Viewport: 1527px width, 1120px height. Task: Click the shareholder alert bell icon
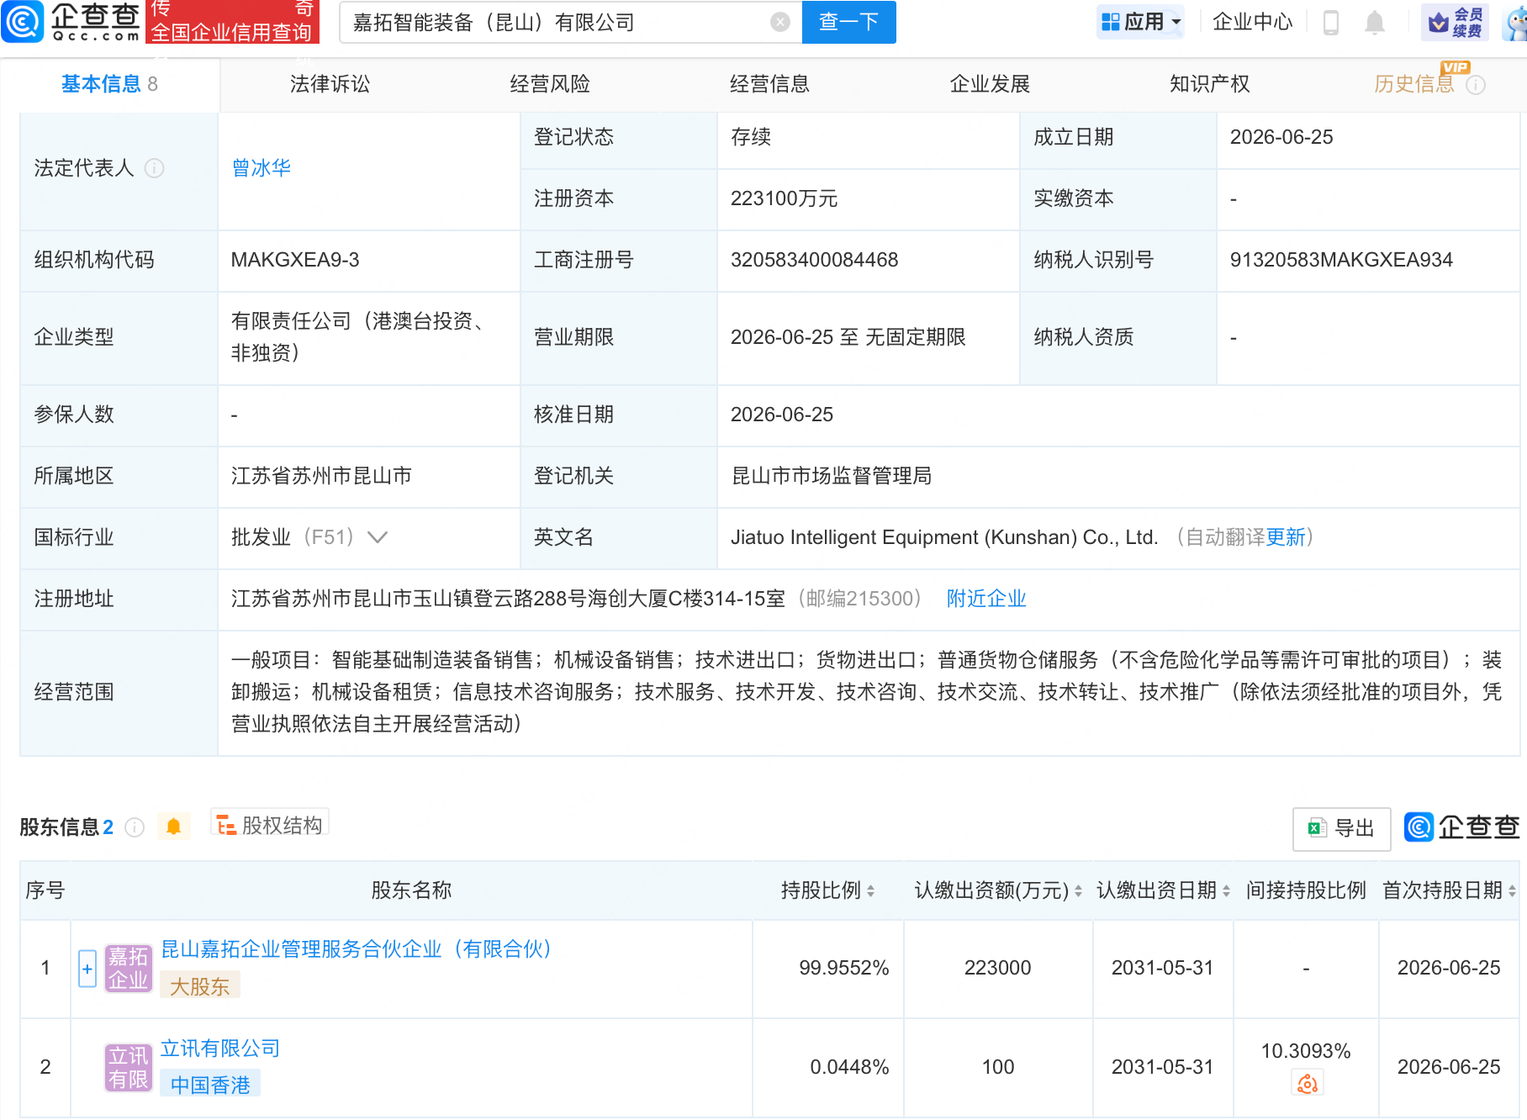click(x=174, y=827)
